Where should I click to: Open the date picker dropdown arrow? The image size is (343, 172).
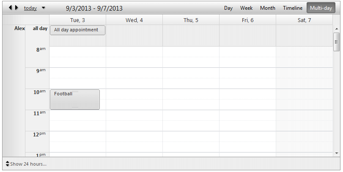pyautogui.click(x=43, y=8)
